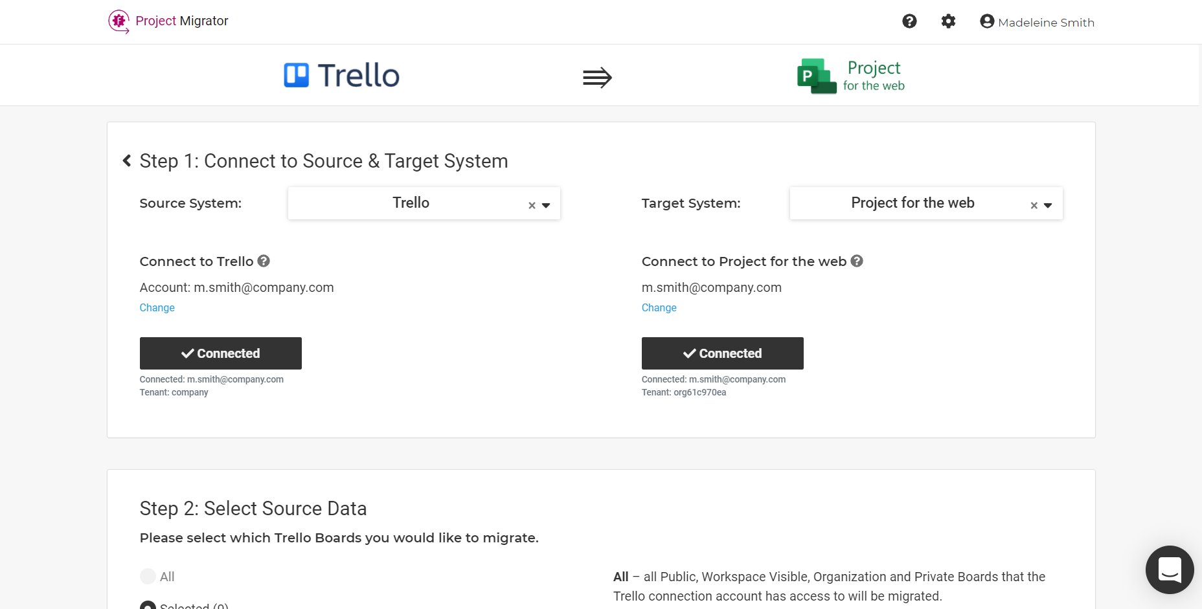Click the migration direction arrow icon
Image resolution: width=1202 pixels, height=609 pixels.
(597, 78)
